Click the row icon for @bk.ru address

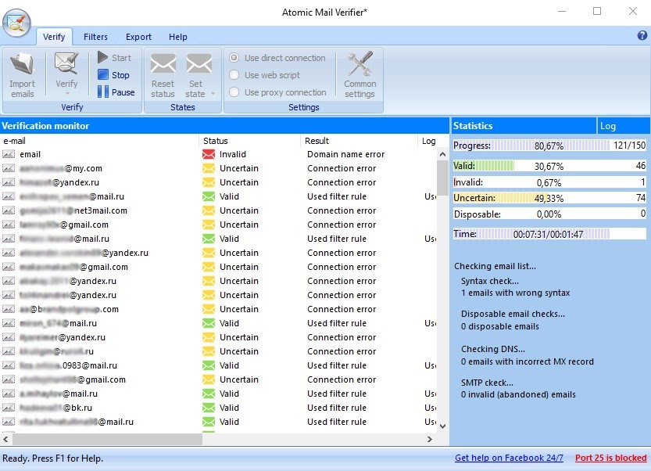coord(9,408)
